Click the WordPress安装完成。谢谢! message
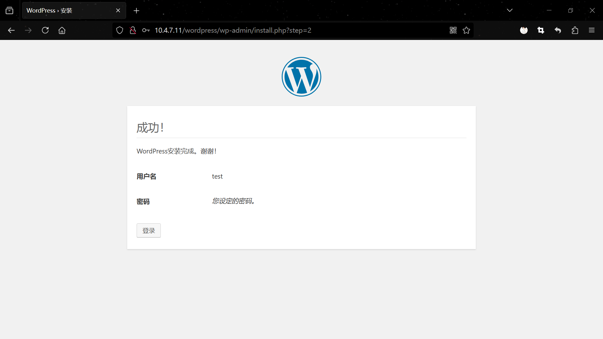The image size is (603, 339). tap(177, 151)
